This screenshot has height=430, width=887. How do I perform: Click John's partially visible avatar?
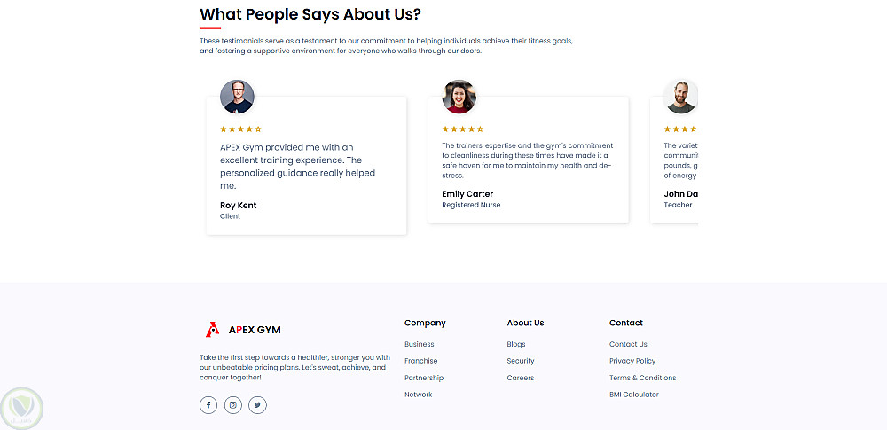point(680,97)
